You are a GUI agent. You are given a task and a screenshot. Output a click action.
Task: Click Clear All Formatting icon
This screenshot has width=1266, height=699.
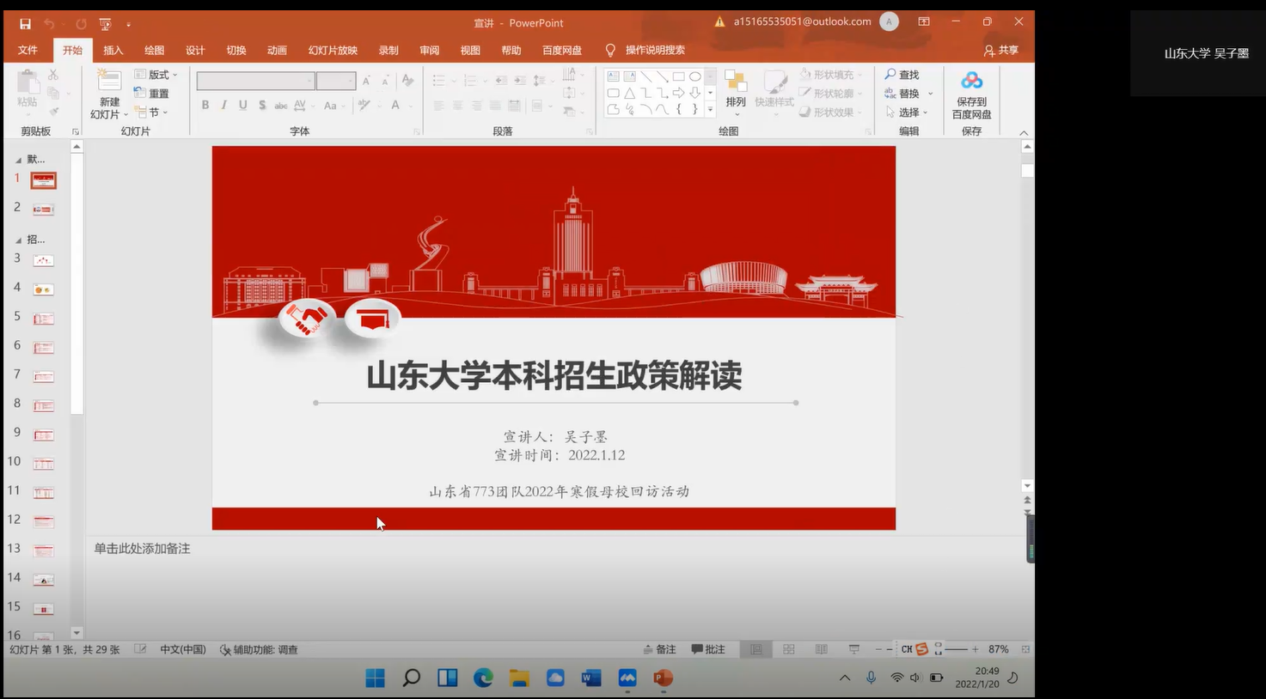407,80
